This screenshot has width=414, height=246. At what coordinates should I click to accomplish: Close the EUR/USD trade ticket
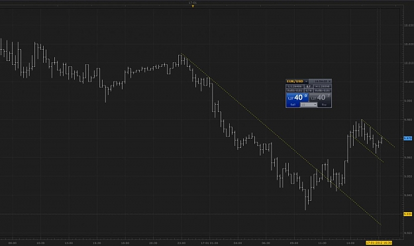[x=329, y=82]
